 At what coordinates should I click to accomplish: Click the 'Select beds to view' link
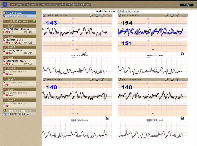pos(128,11)
